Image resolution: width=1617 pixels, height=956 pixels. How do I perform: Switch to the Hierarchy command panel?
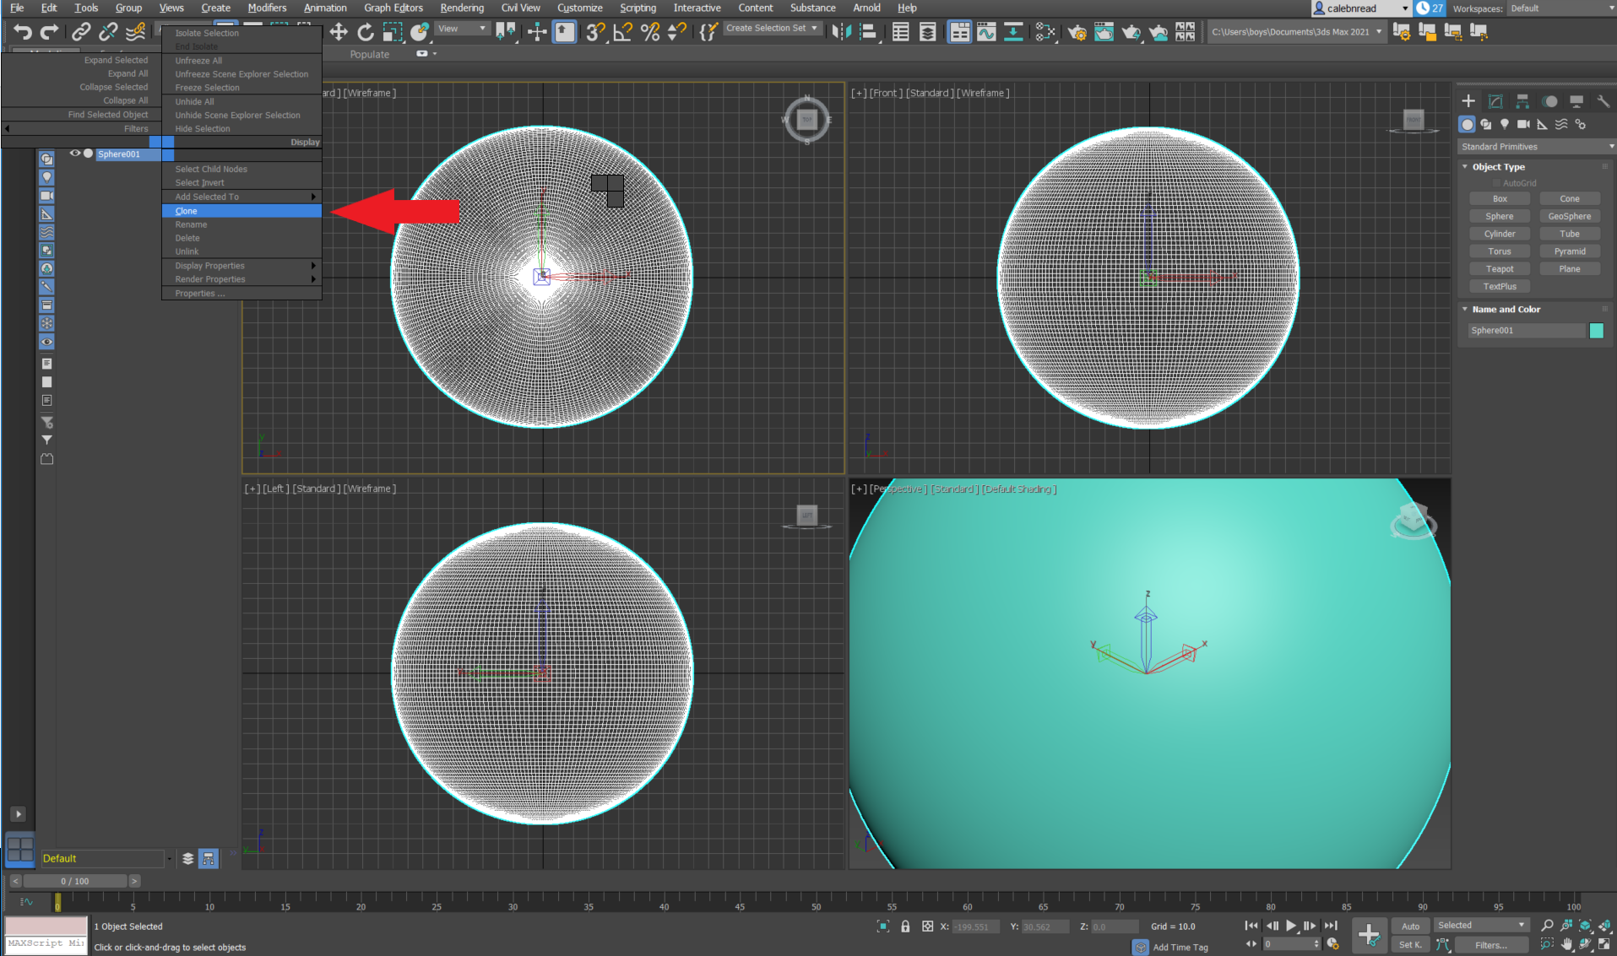click(x=1522, y=101)
